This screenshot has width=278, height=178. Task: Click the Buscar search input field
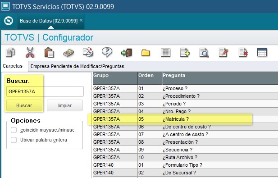click(45, 91)
